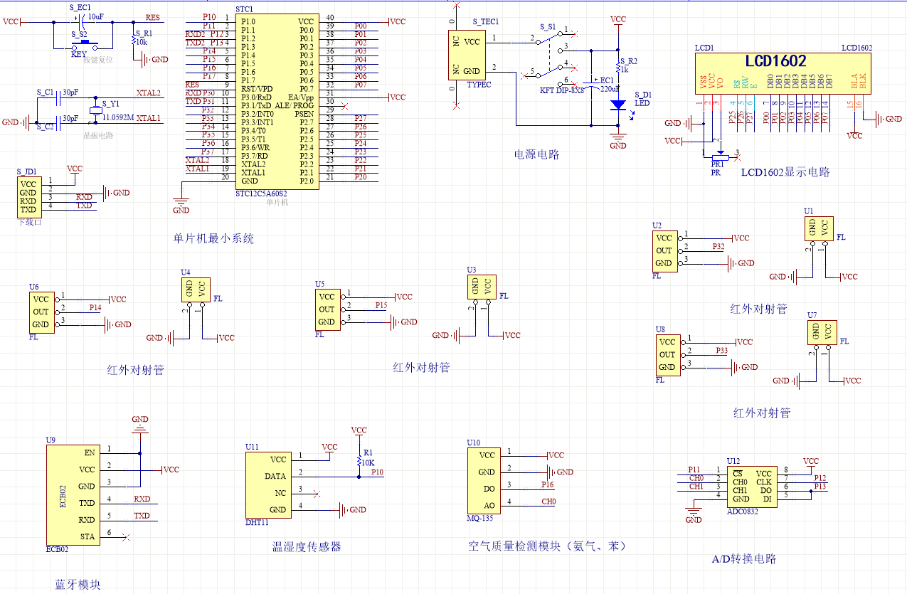Select the 蓝牙模块 text label
This screenshot has width=907, height=594.
click(x=78, y=585)
